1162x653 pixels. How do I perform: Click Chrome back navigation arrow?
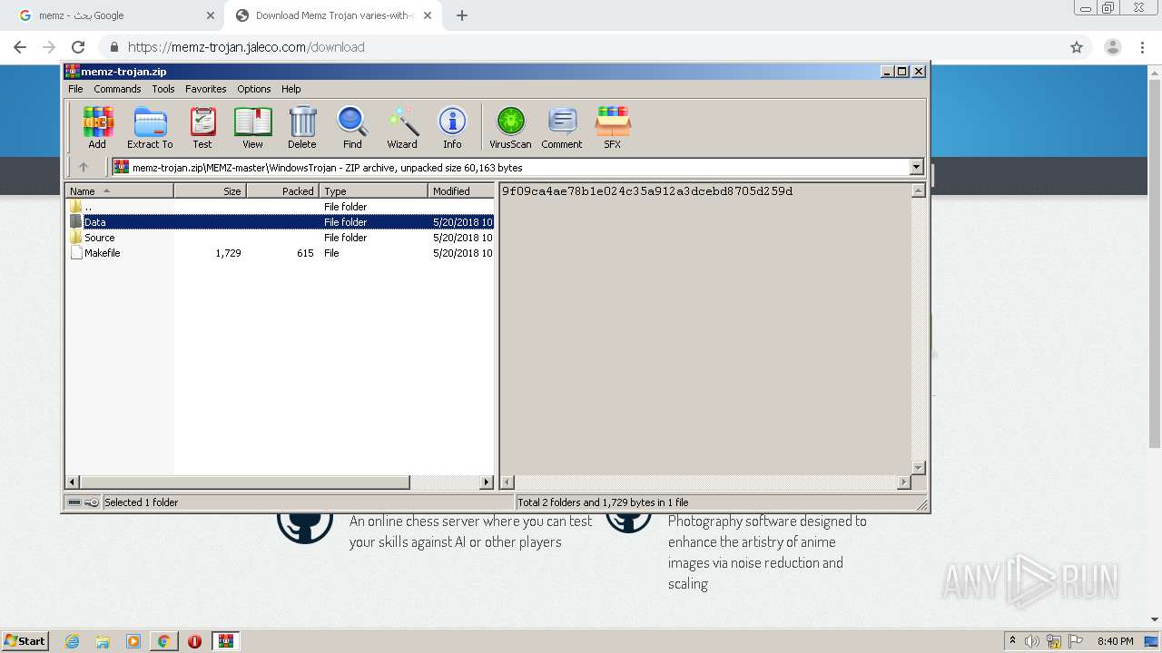tap(20, 47)
